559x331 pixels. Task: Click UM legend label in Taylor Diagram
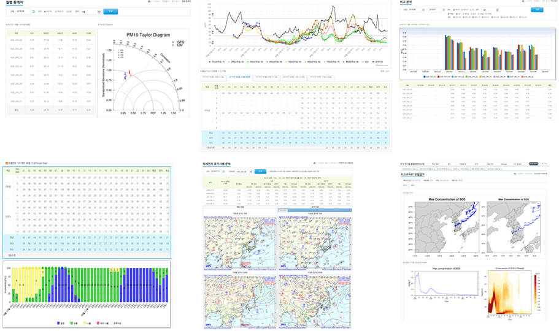click(x=180, y=45)
